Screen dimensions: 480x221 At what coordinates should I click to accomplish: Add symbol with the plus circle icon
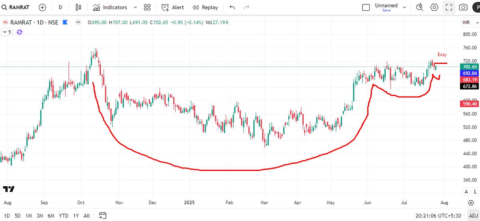tap(42, 7)
